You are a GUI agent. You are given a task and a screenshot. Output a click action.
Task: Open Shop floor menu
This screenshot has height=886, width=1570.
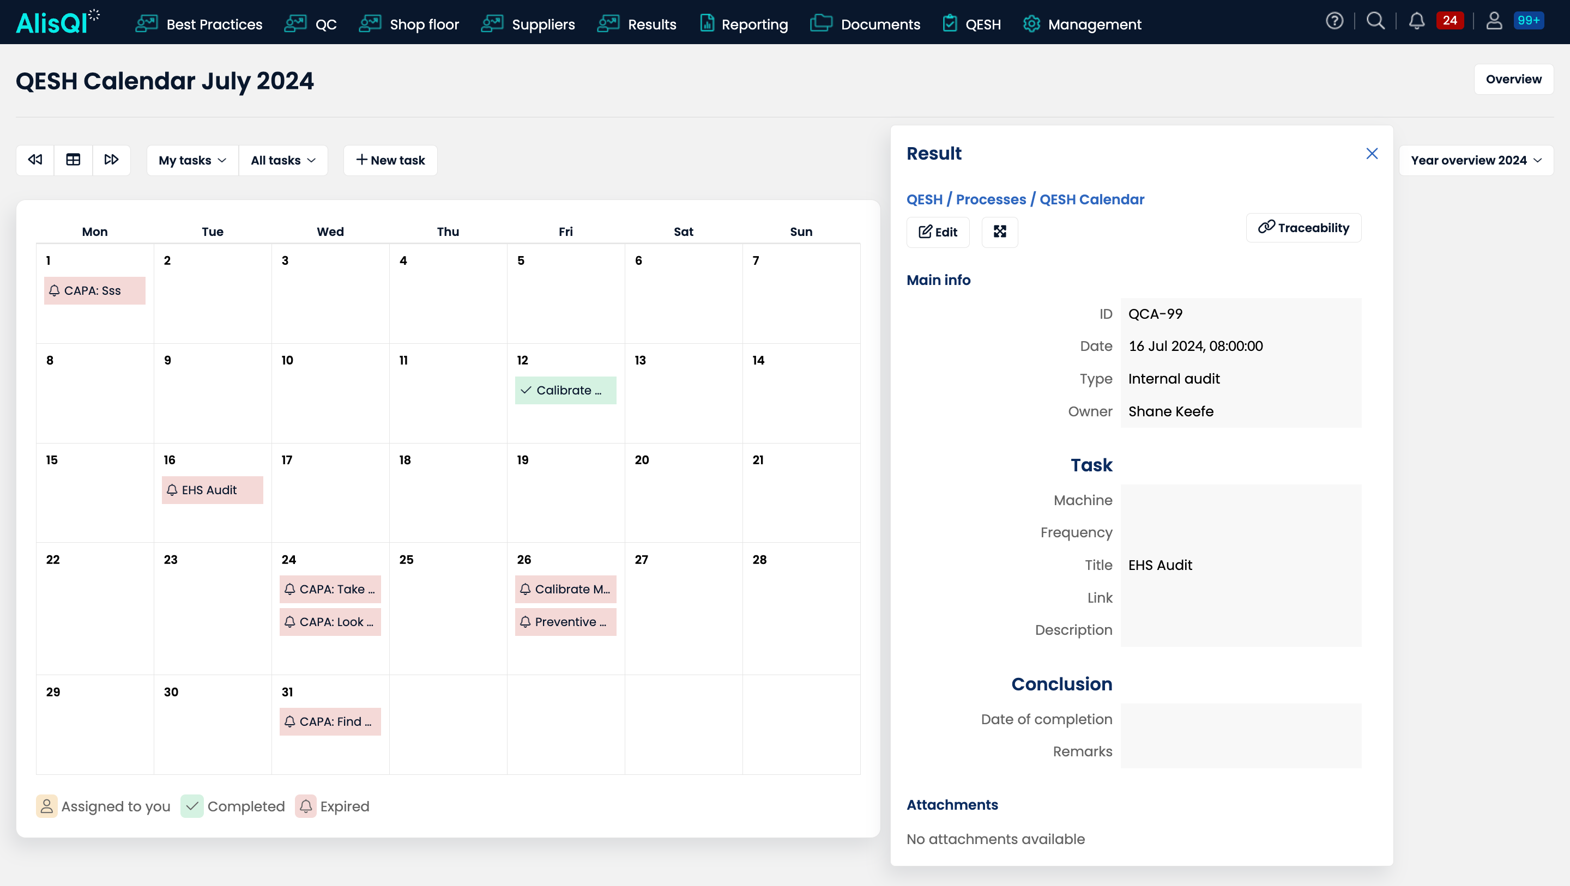409,25
